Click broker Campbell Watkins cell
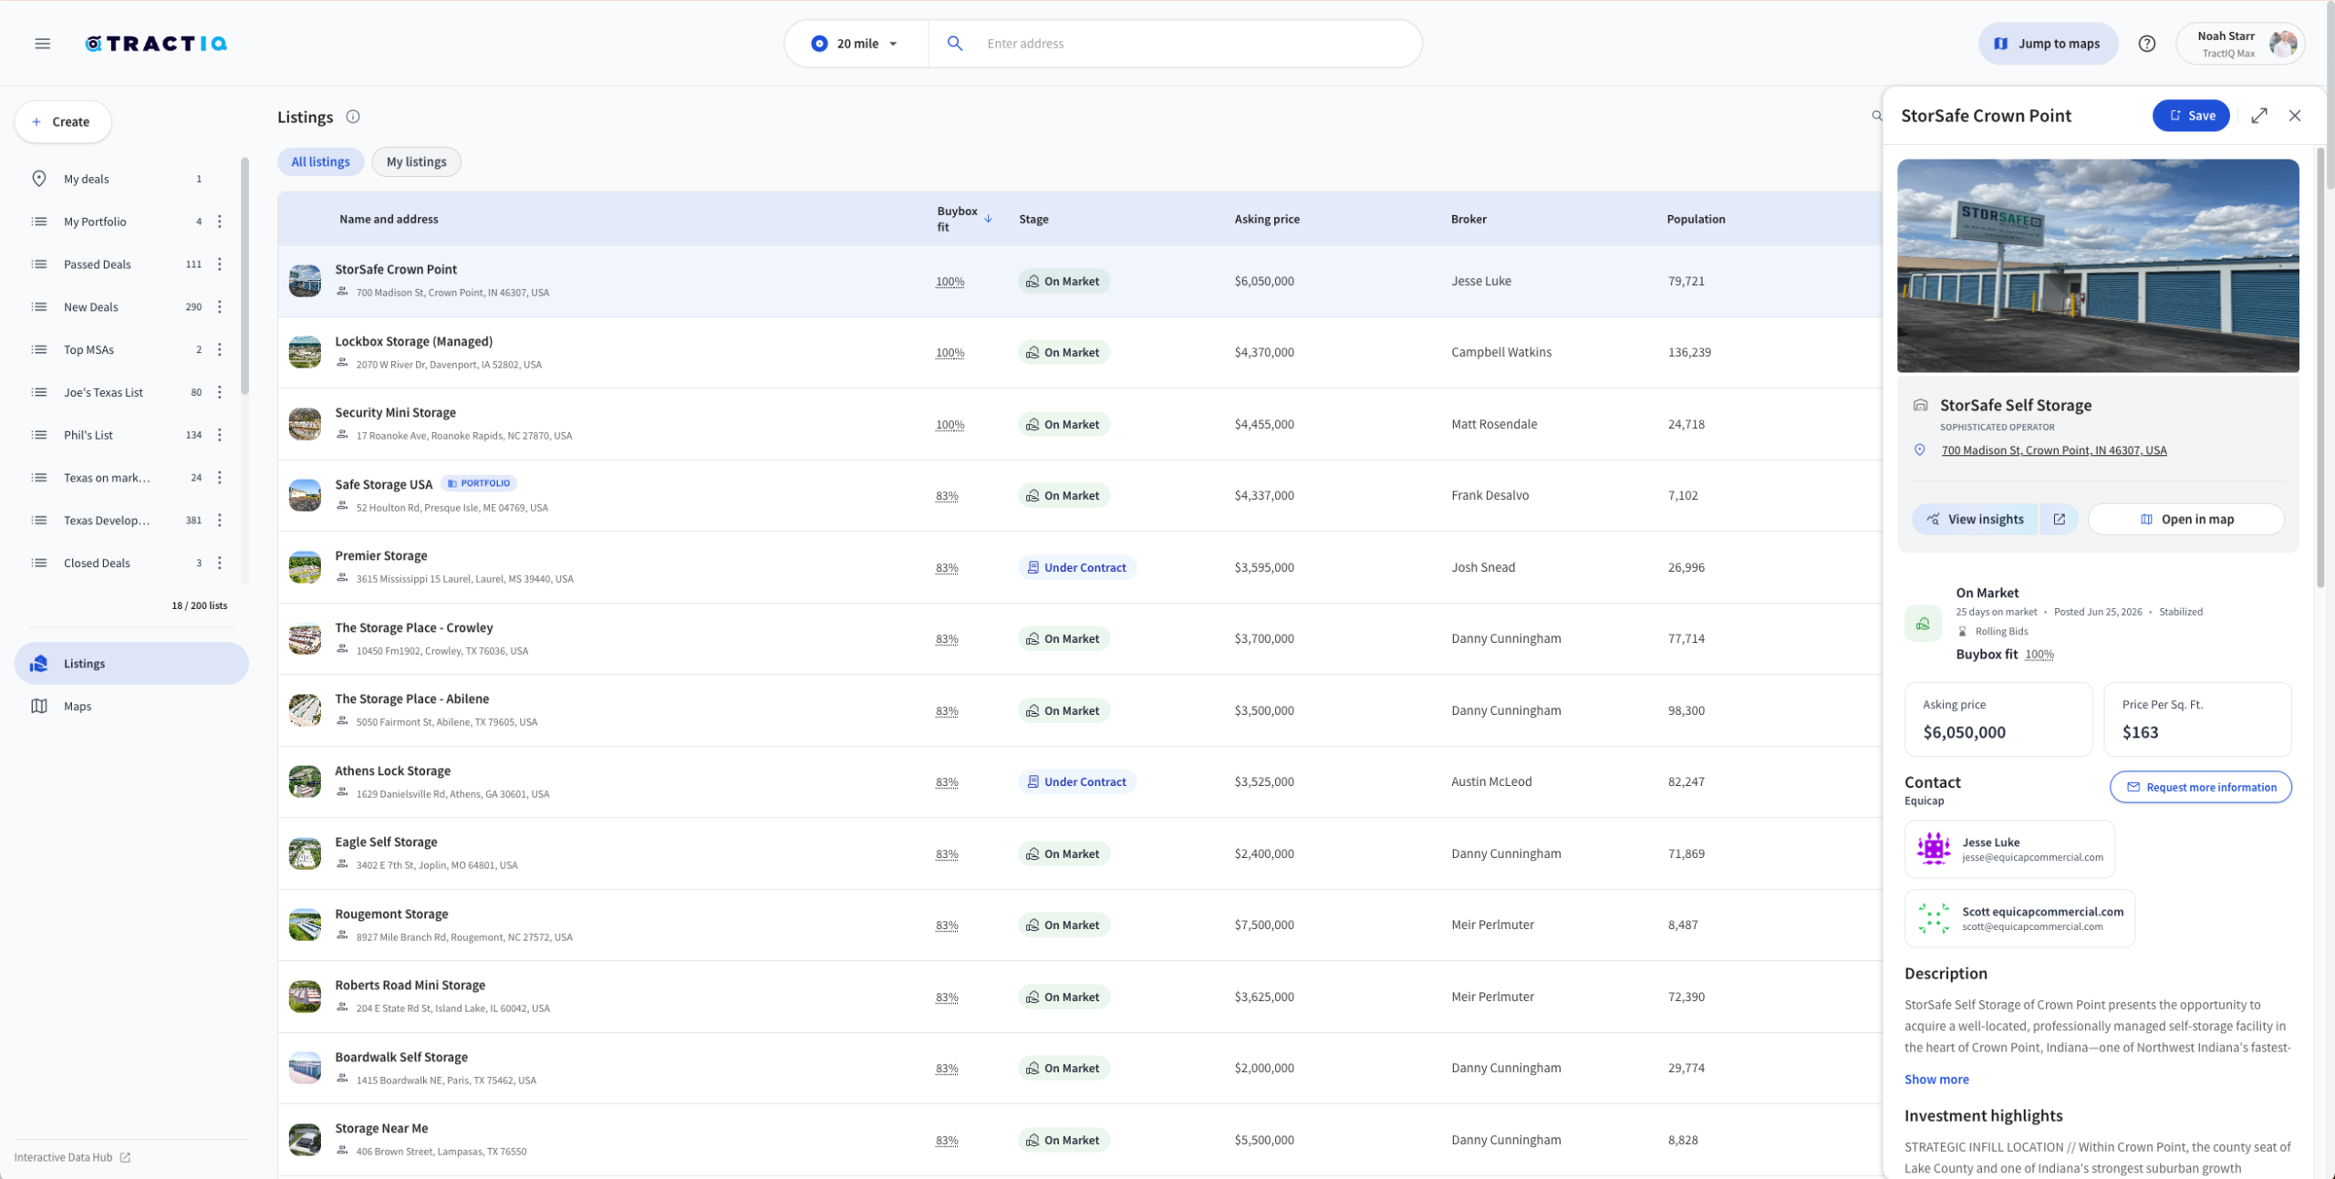Screen dimensions: 2335x1179 point(1501,352)
